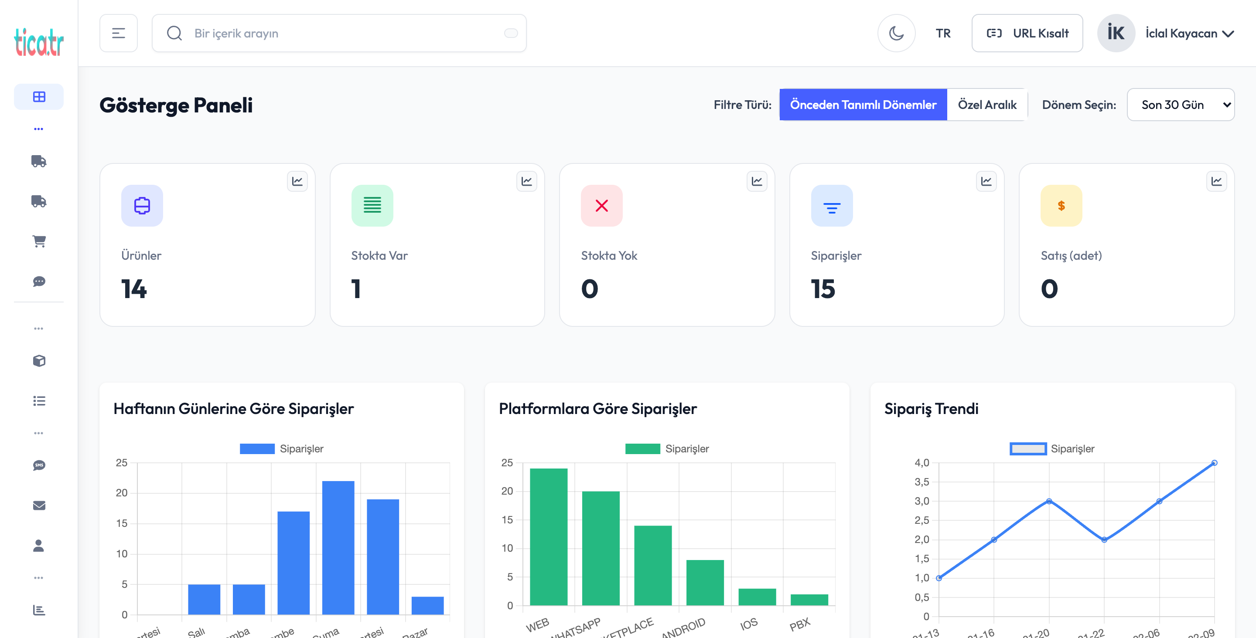Click chart icon on Siparişler card

986,181
